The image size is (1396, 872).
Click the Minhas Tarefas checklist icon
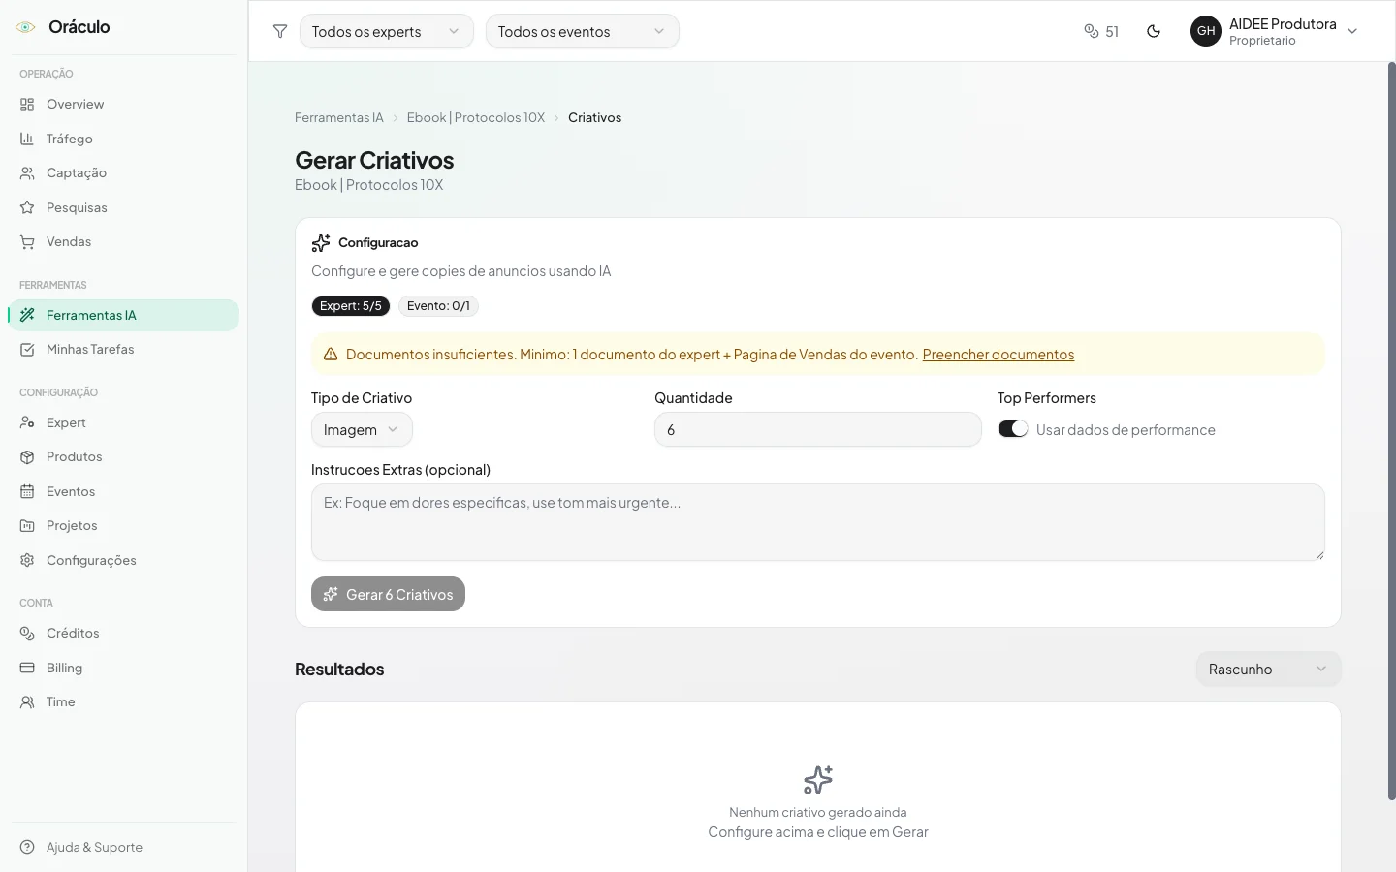tap(27, 350)
